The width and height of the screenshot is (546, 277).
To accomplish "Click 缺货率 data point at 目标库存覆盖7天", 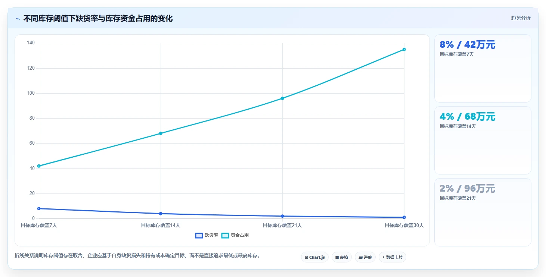I will pos(39,208).
